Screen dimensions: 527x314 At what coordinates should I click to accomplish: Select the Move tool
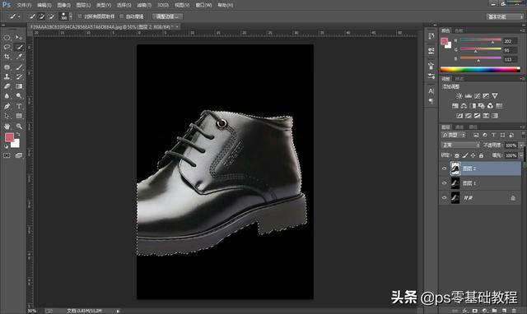[19, 38]
